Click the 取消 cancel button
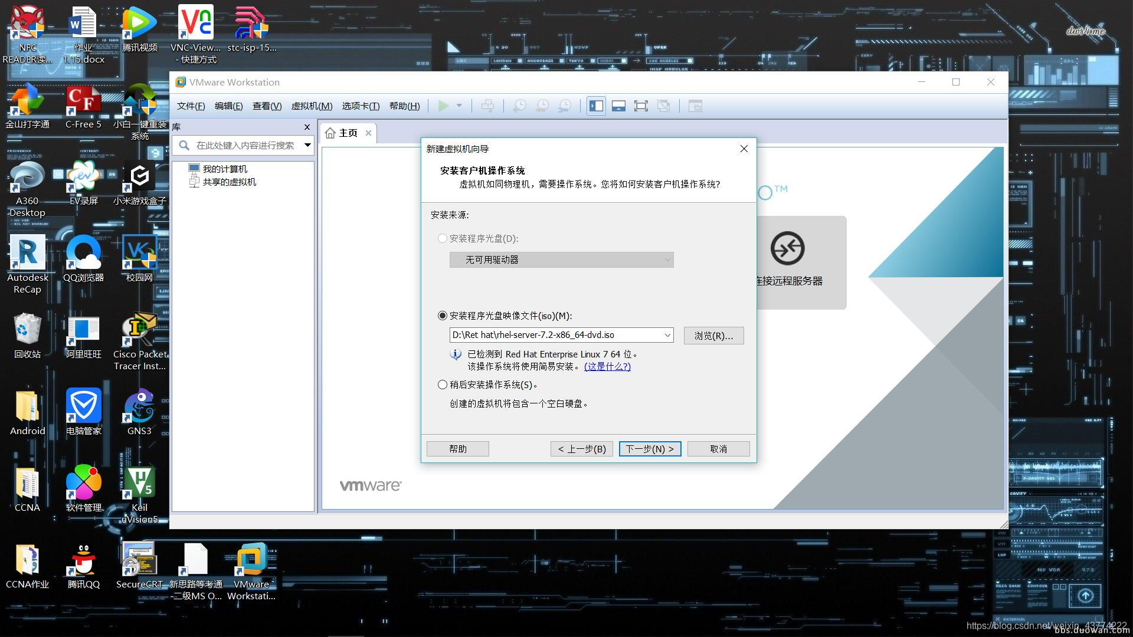The image size is (1133, 637). [x=718, y=449]
